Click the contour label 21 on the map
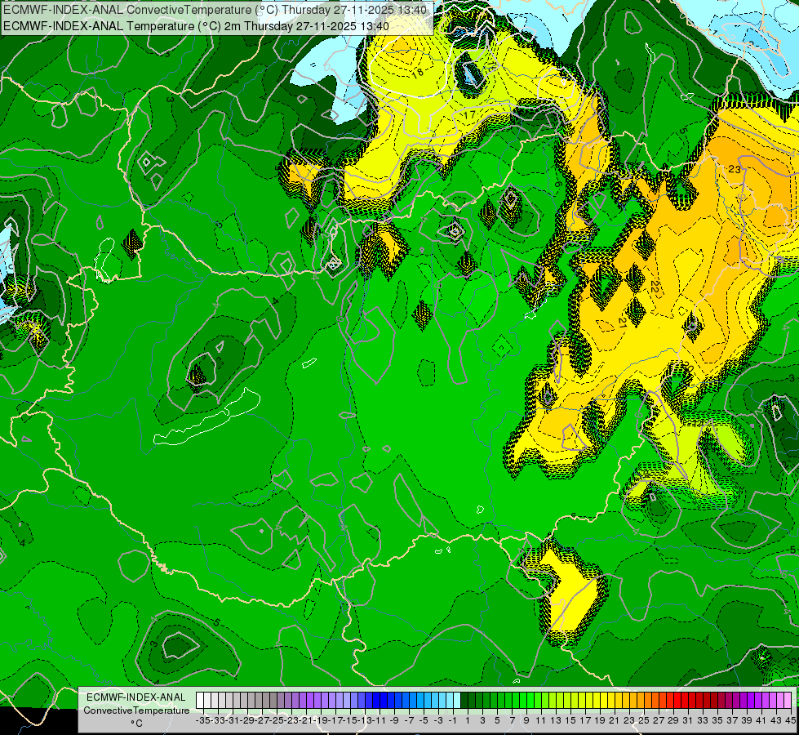The height and width of the screenshot is (735, 799). (x=622, y=323)
